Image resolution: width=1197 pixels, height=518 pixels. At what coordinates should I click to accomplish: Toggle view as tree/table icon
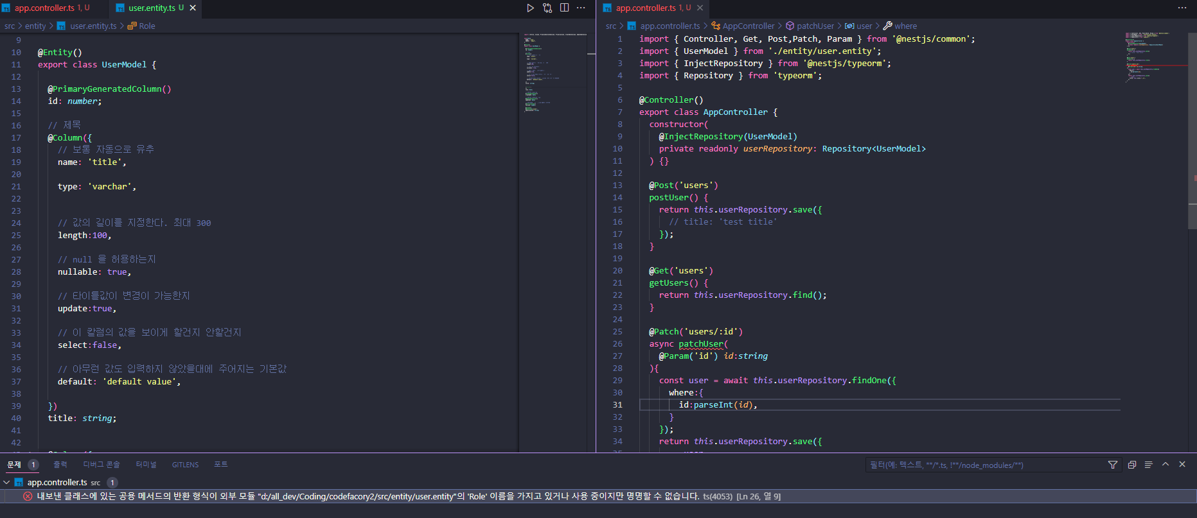[1148, 465]
